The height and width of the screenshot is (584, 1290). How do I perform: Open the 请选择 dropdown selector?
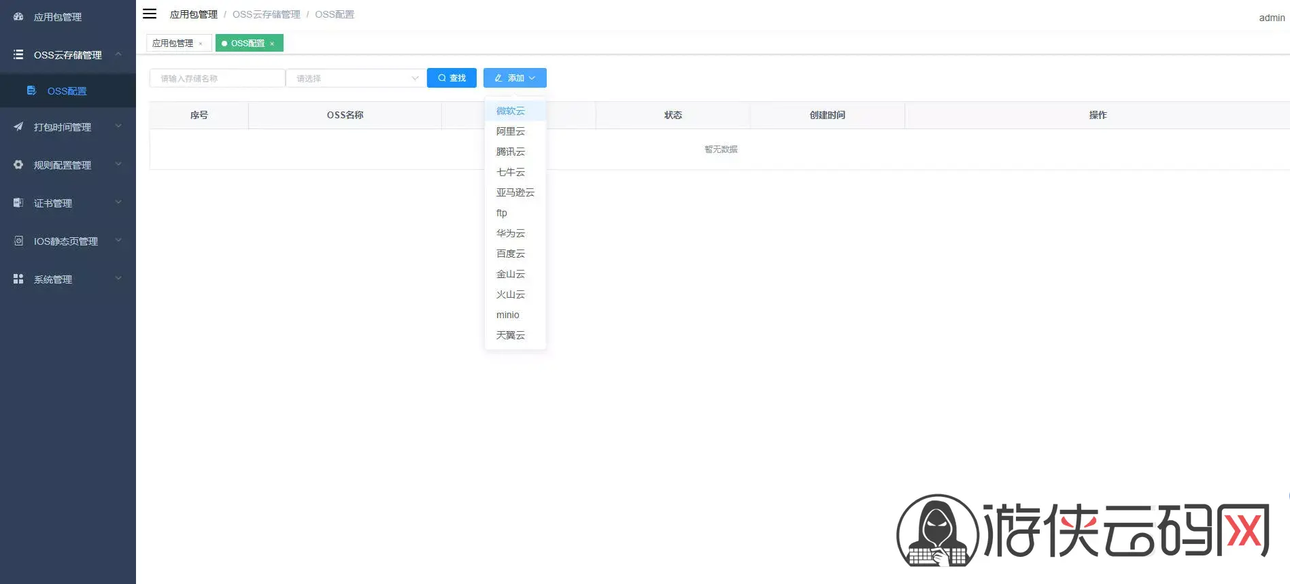click(x=356, y=78)
